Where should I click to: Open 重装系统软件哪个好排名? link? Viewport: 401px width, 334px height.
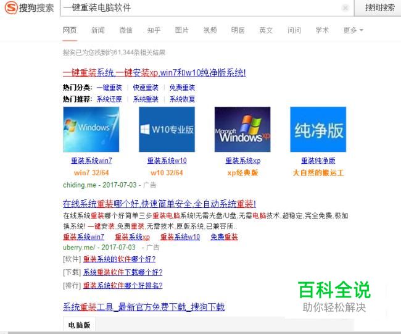click(123, 285)
